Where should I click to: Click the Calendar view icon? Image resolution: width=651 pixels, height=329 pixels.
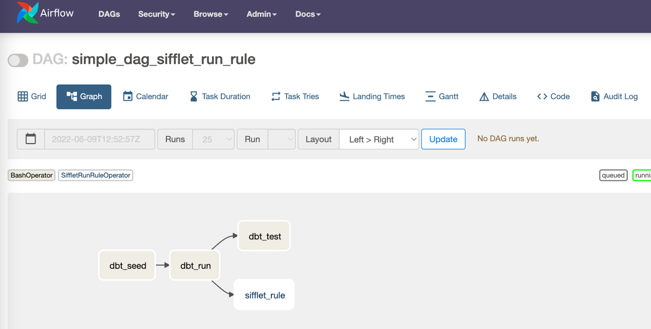pyautogui.click(x=128, y=96)
